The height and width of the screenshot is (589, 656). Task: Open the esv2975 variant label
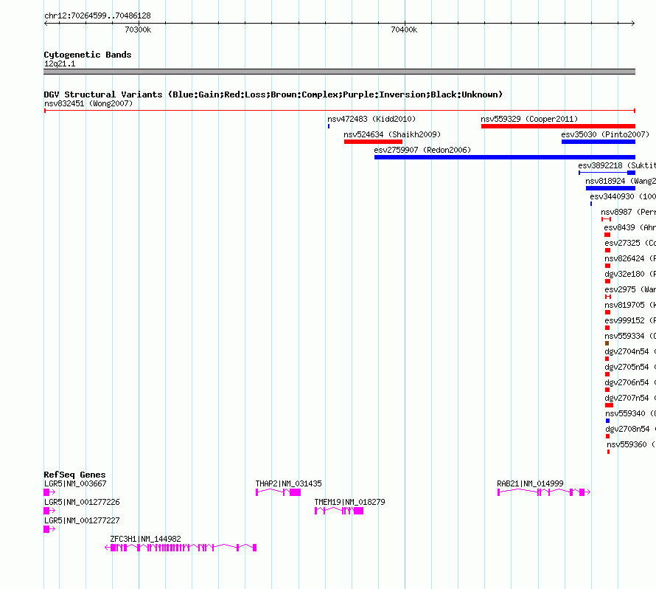[630, 289]
